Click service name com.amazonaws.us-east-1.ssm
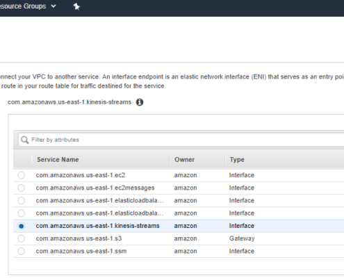 pos(81,251)
